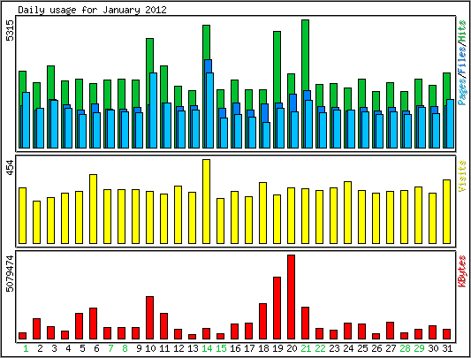Click day 28 on the x-axis
471x358 pixels.
(405, 348)
